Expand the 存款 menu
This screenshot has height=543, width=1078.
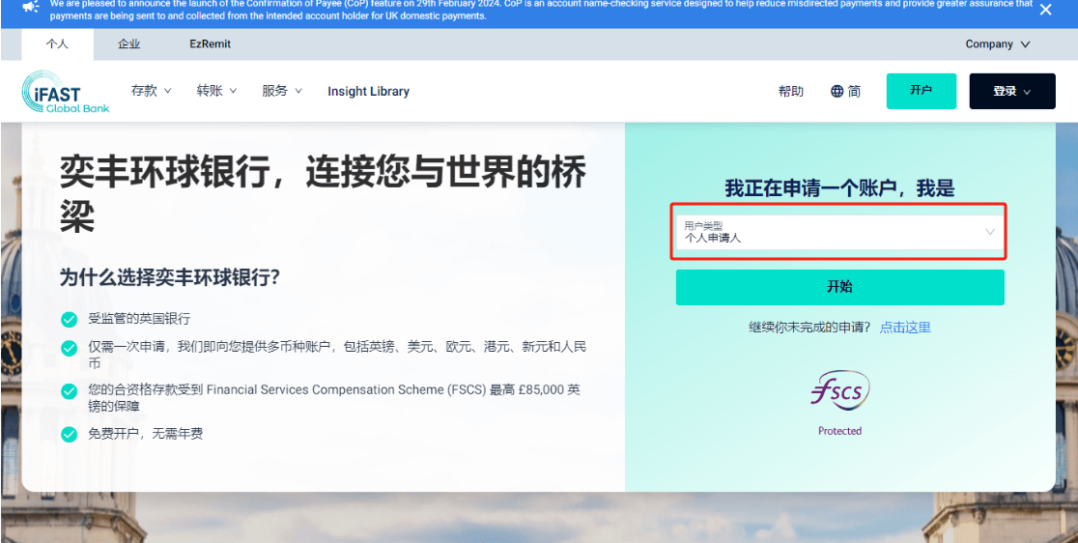[151, 91]
